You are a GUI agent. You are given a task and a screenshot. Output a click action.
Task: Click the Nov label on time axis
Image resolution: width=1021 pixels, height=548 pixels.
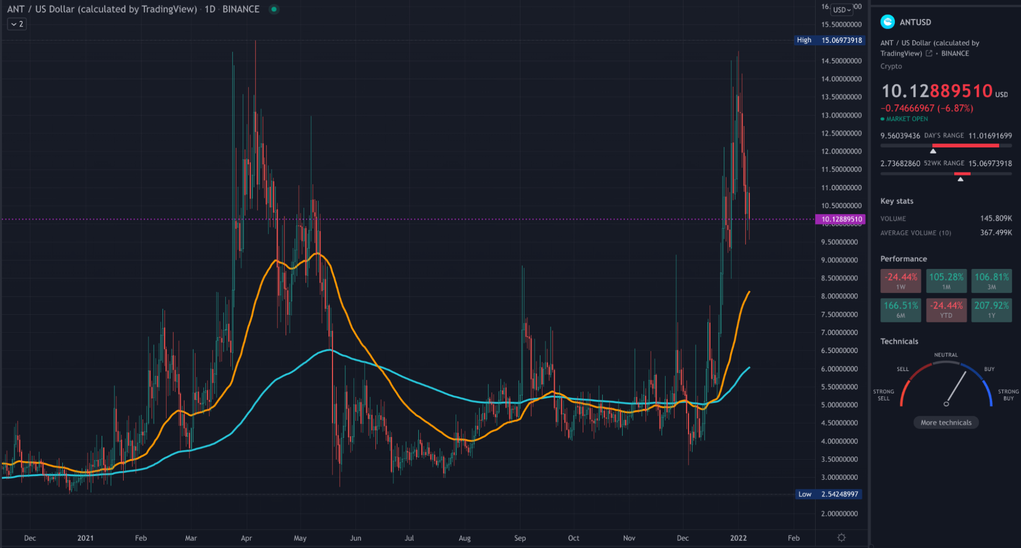coord(629,538)
